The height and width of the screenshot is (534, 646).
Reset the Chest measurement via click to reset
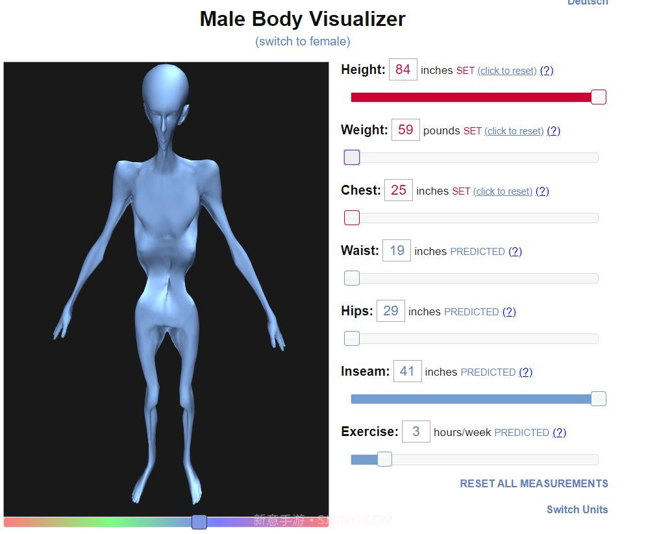pos(503,191)
